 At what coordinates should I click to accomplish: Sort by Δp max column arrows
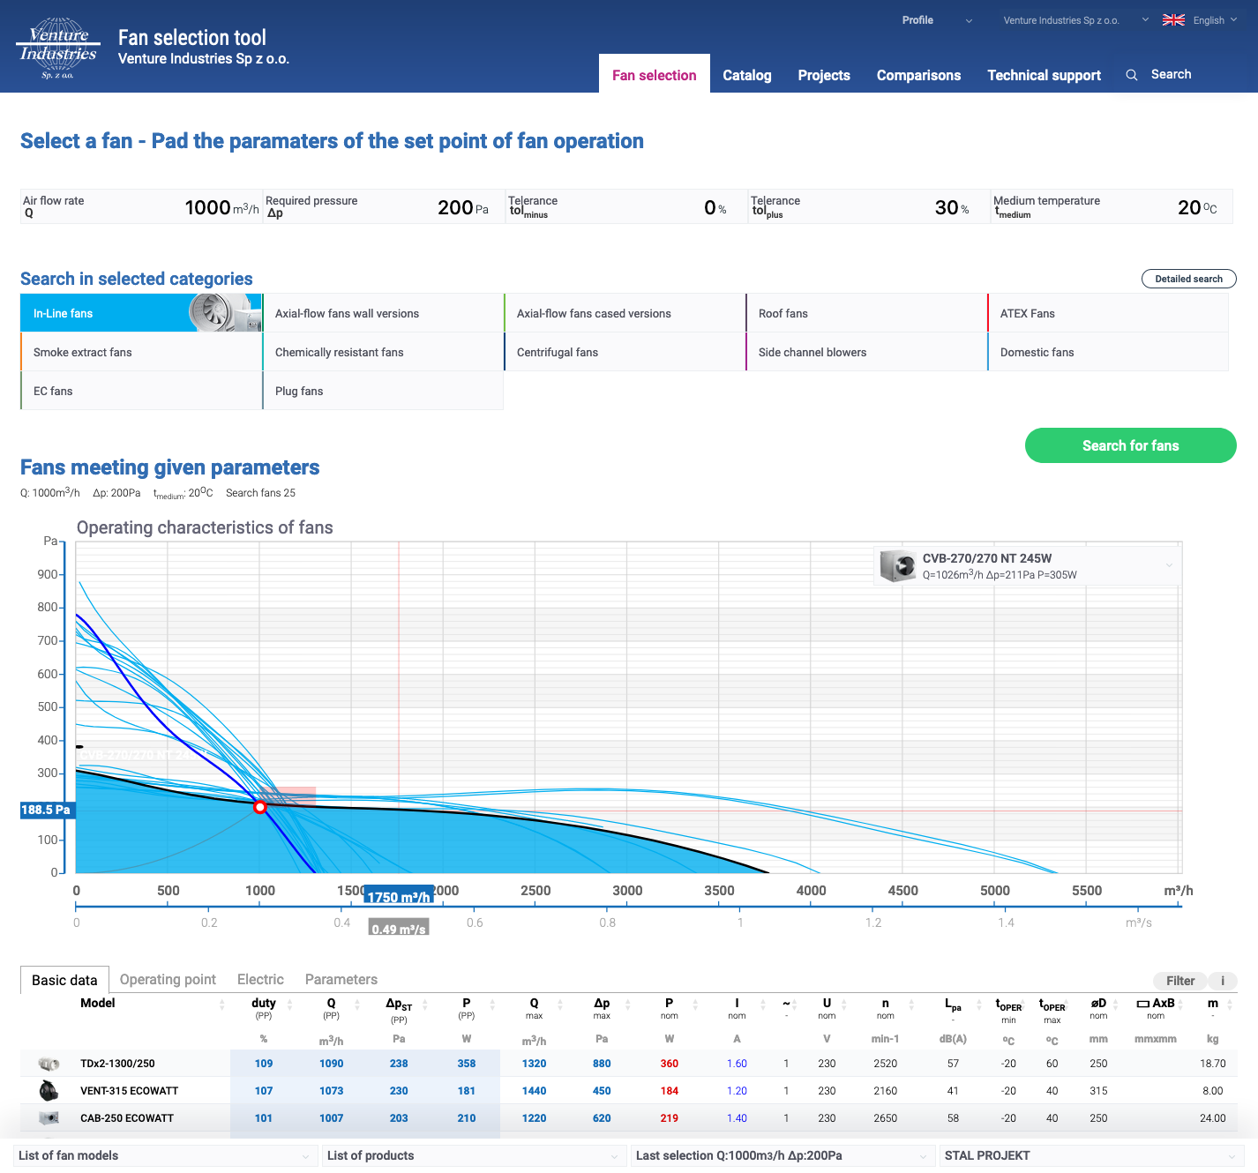click(628, 1005)
